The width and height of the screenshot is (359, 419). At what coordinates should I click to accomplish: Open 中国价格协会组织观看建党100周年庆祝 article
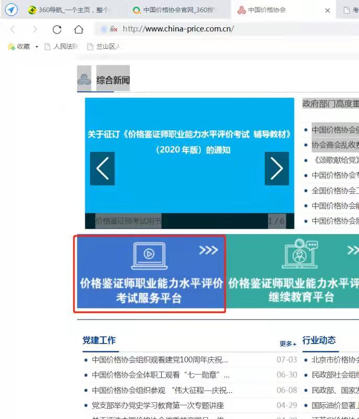click(160, 360)
